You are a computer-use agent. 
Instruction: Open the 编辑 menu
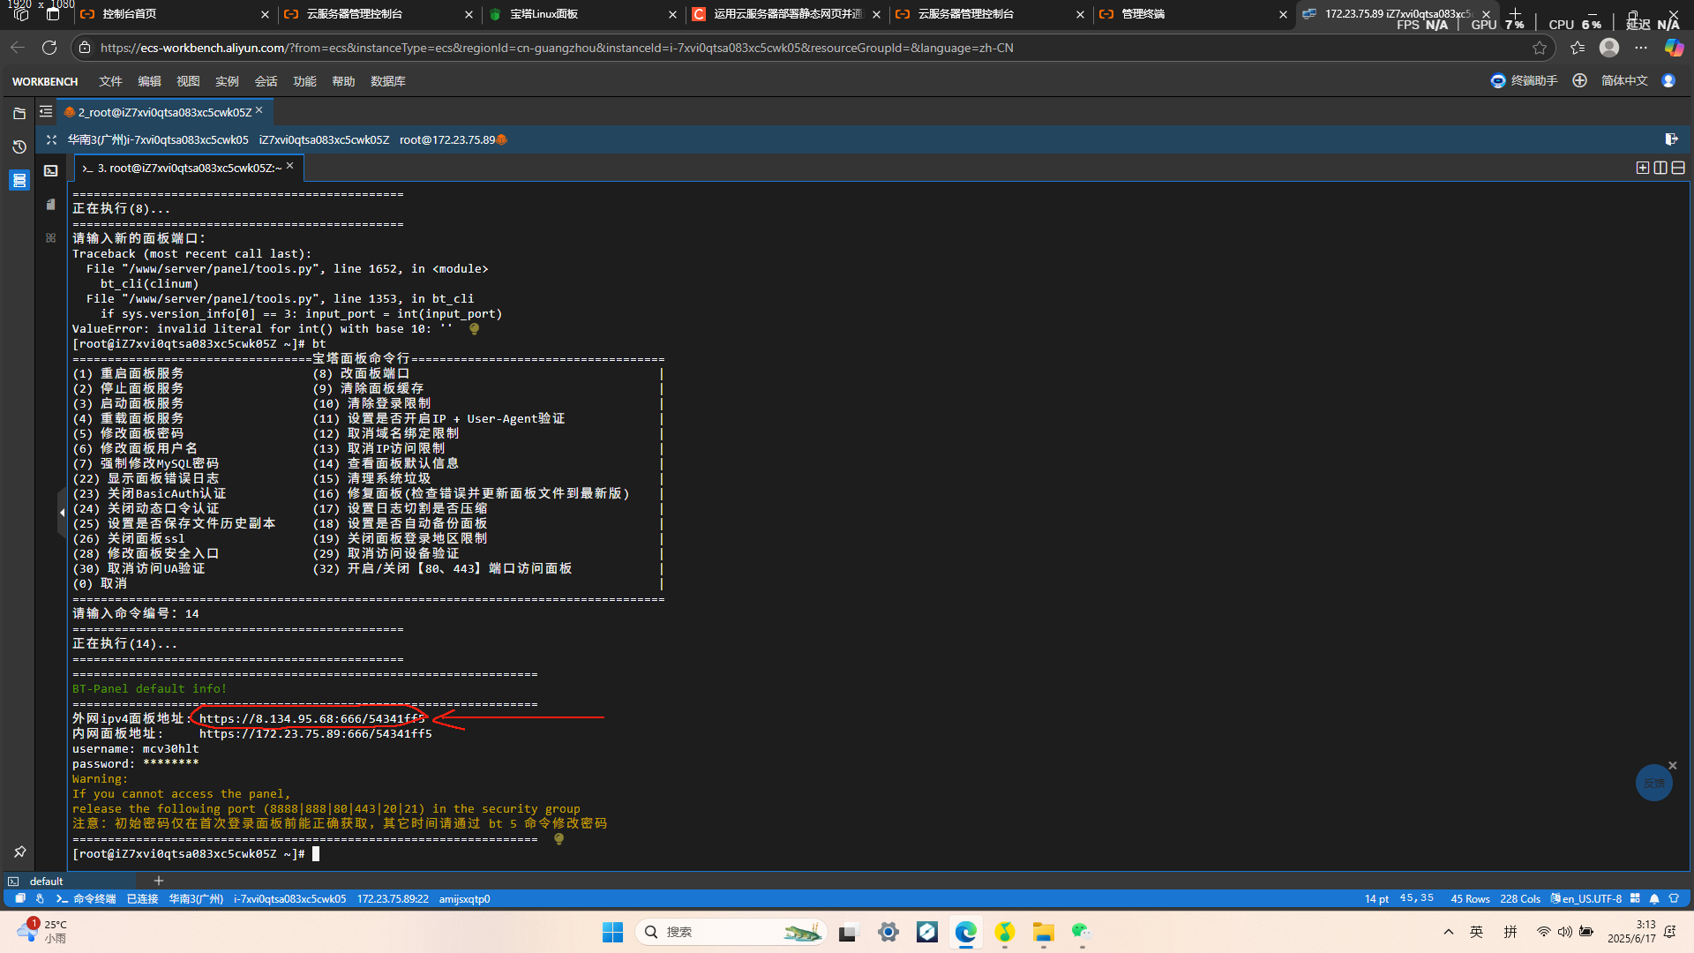149,81
